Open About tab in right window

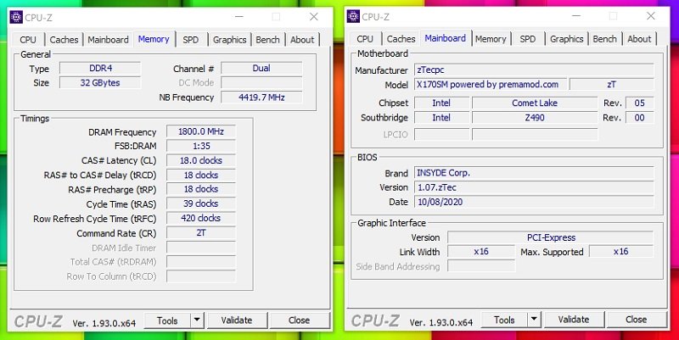point(639,38)
